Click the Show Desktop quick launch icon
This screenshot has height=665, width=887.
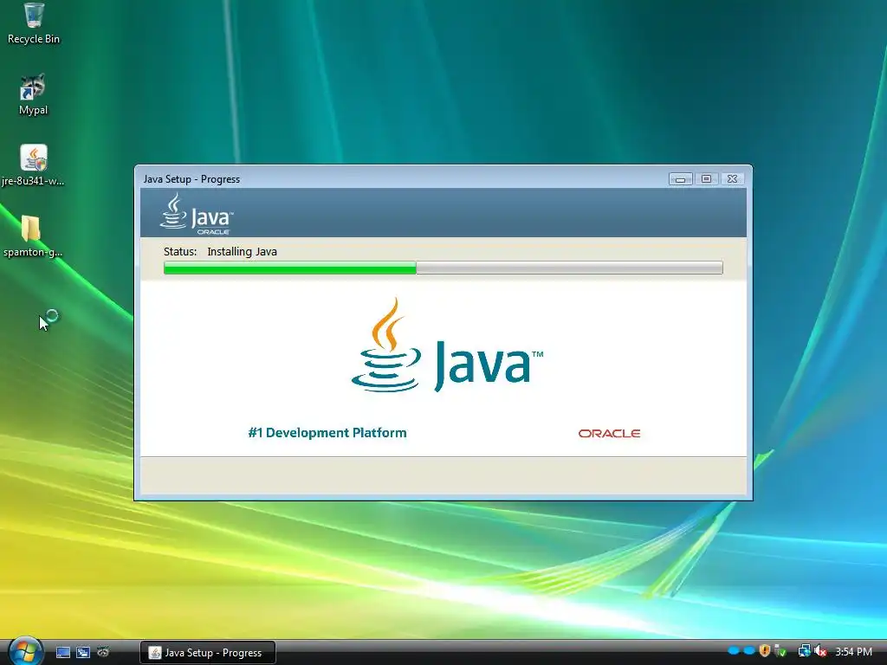pyautogui.click(x=62, y=652)
